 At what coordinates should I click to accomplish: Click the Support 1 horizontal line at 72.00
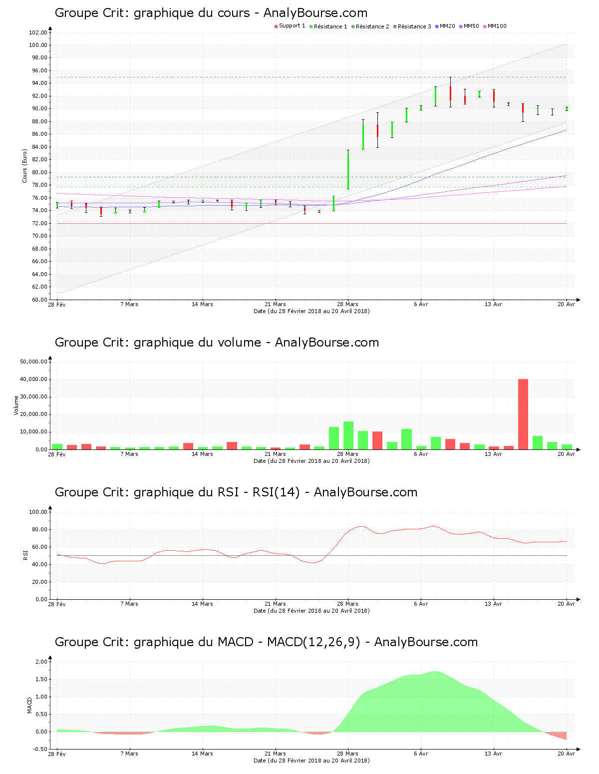coord(312,223)
